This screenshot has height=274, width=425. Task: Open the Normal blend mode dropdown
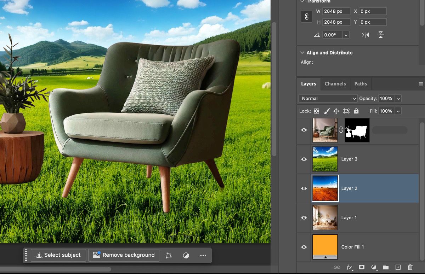tap(328, 99)
